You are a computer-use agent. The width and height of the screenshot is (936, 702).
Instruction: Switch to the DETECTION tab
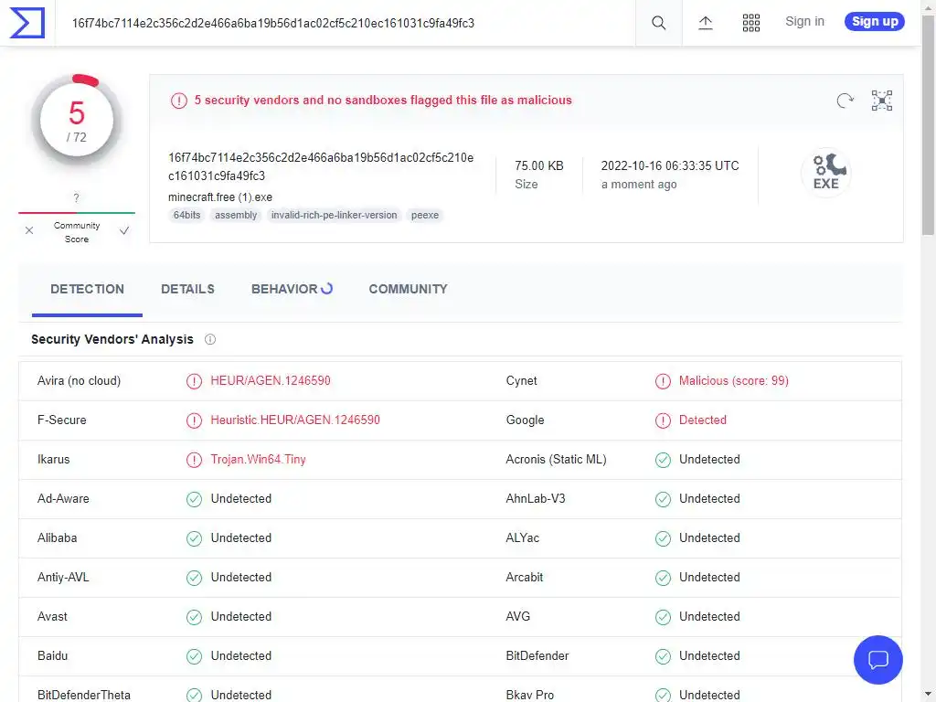click(x=87, y=289)
